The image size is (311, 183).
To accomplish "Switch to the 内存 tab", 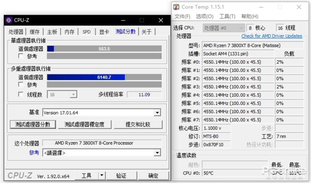I will (x=69, y=32).
